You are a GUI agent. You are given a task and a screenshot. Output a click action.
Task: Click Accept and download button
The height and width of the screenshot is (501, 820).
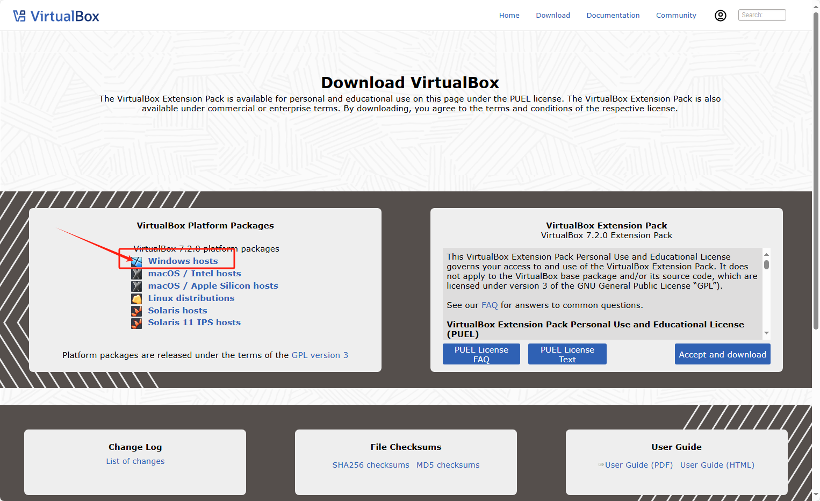coord(722,354)
